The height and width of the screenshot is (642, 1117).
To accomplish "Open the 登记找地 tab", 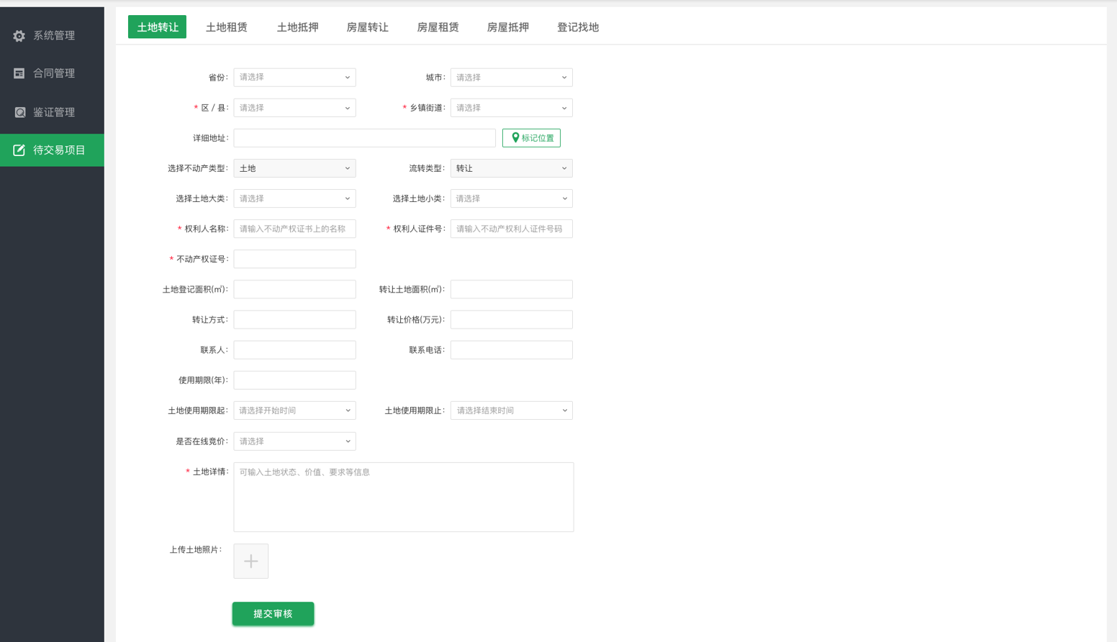I will tap(577, 27).
